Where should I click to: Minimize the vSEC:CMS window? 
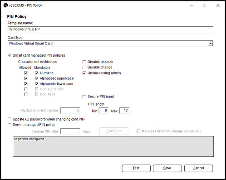pyautogui.click(x=192, y=5)
